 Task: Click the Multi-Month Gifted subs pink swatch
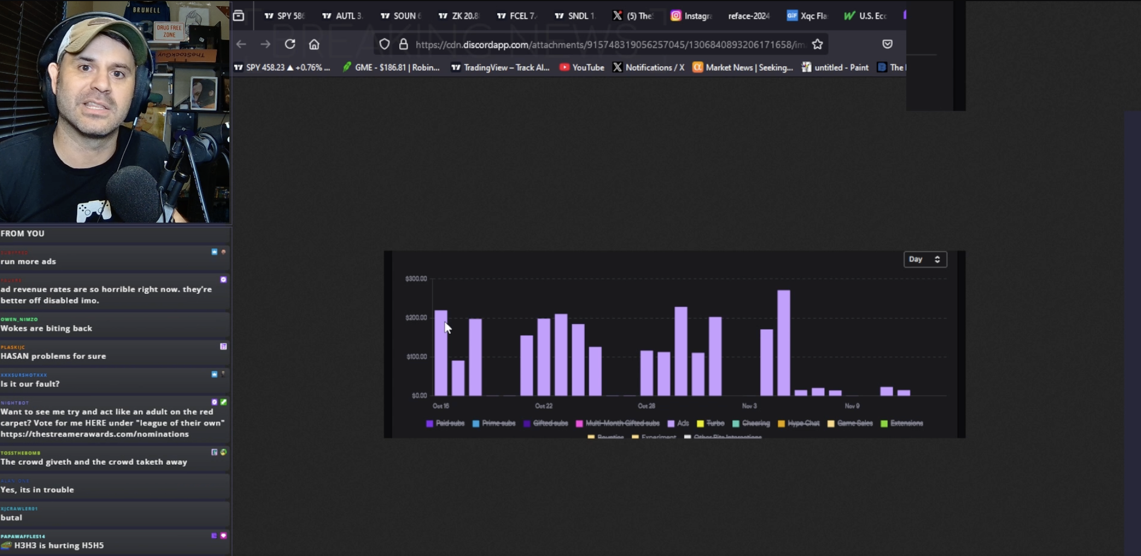point(579,424)
